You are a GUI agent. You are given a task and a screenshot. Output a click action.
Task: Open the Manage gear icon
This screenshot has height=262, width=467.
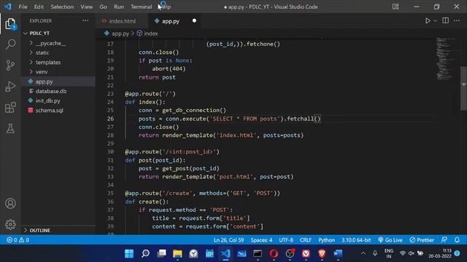click(x=10, y=225)
